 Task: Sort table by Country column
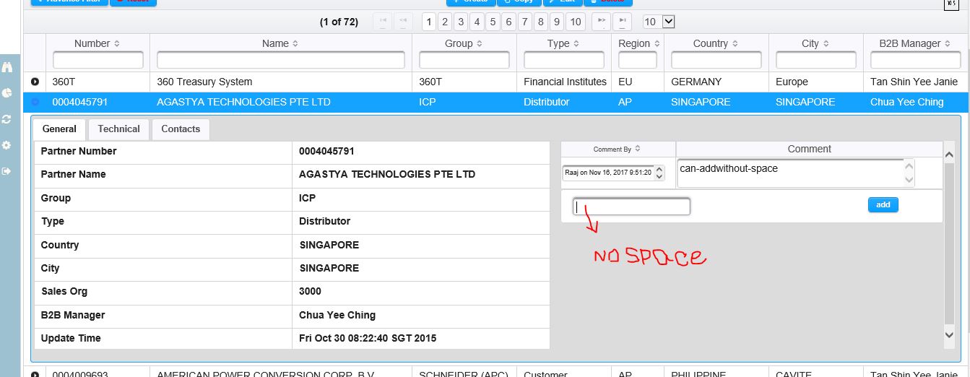735,44
